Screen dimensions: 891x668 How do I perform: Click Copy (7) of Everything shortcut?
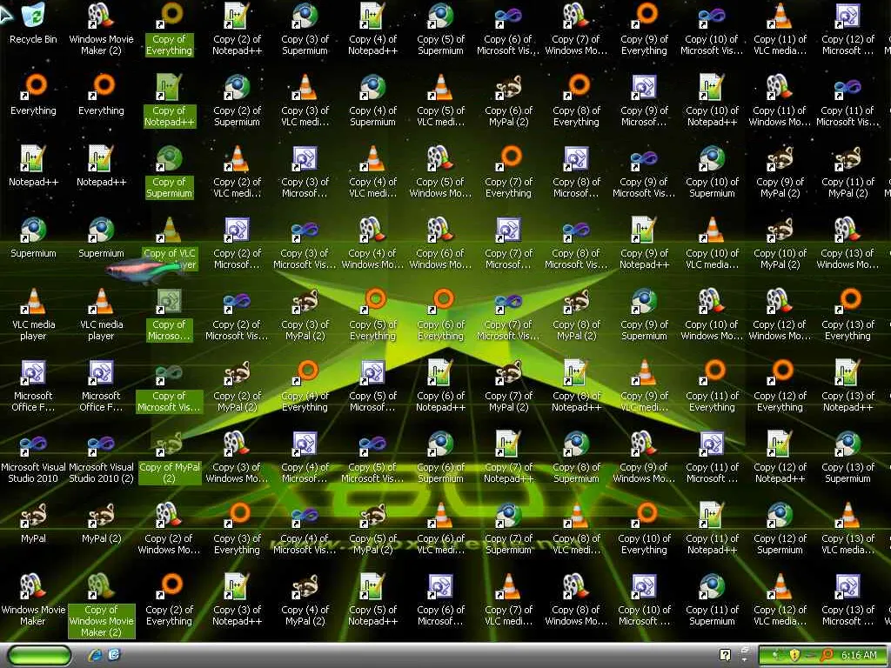[x=508, y=171]
